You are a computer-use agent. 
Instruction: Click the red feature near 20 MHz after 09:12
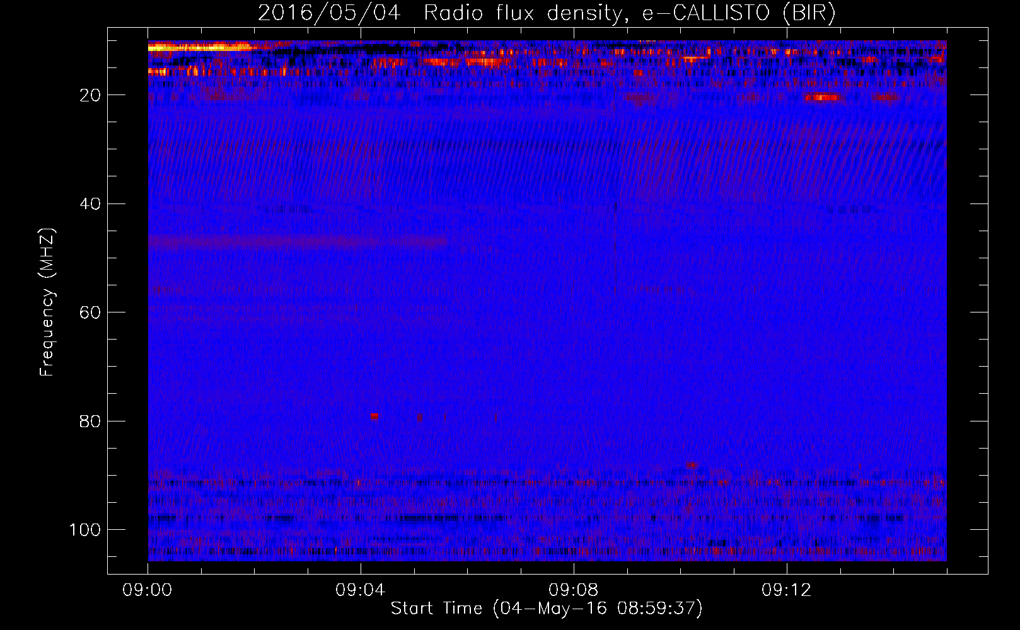coord(824,97)
